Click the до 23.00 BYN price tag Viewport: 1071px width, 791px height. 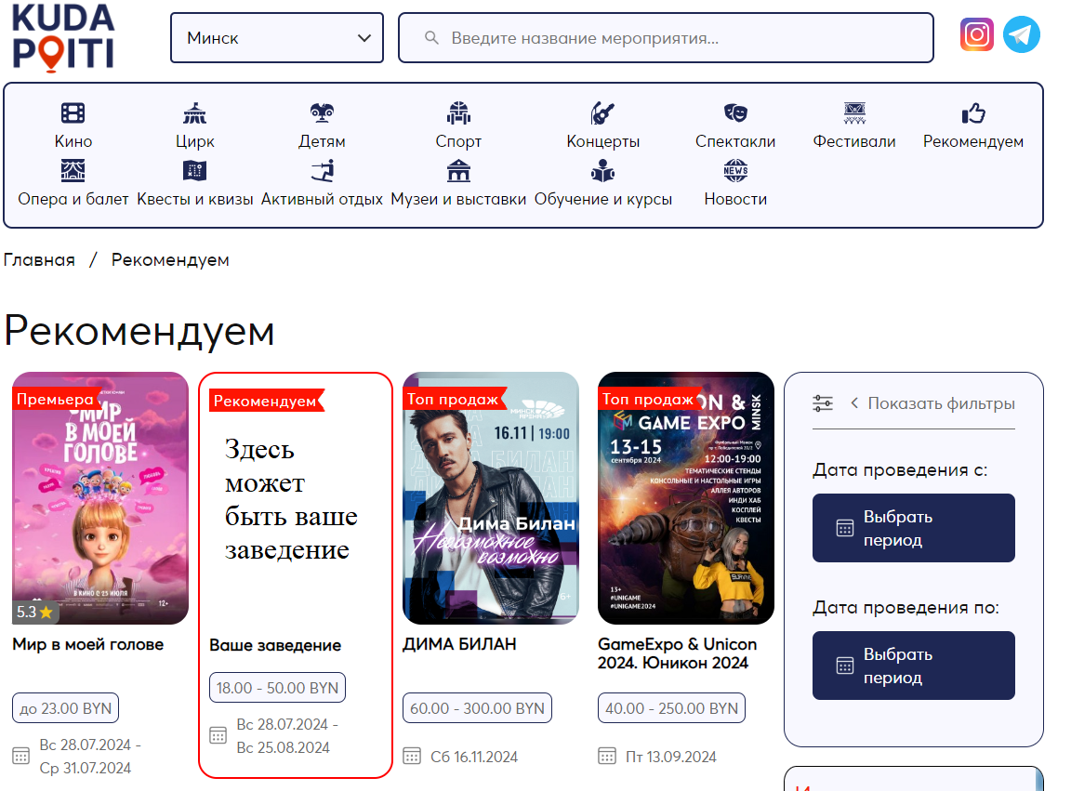[x=66, y=708]
